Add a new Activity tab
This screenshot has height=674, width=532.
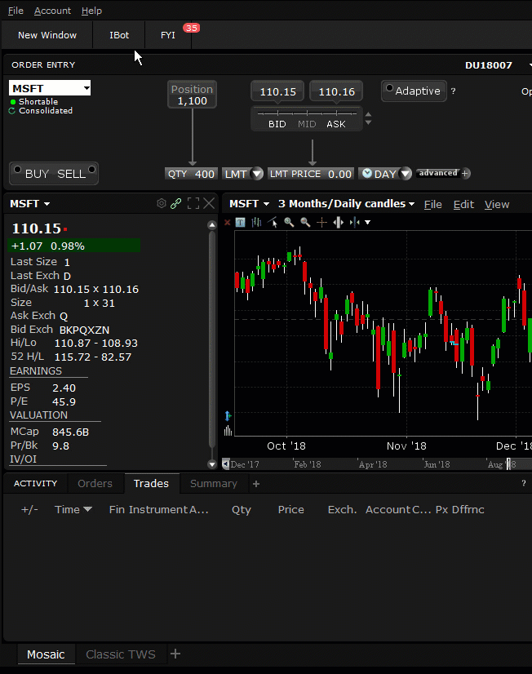256,484
